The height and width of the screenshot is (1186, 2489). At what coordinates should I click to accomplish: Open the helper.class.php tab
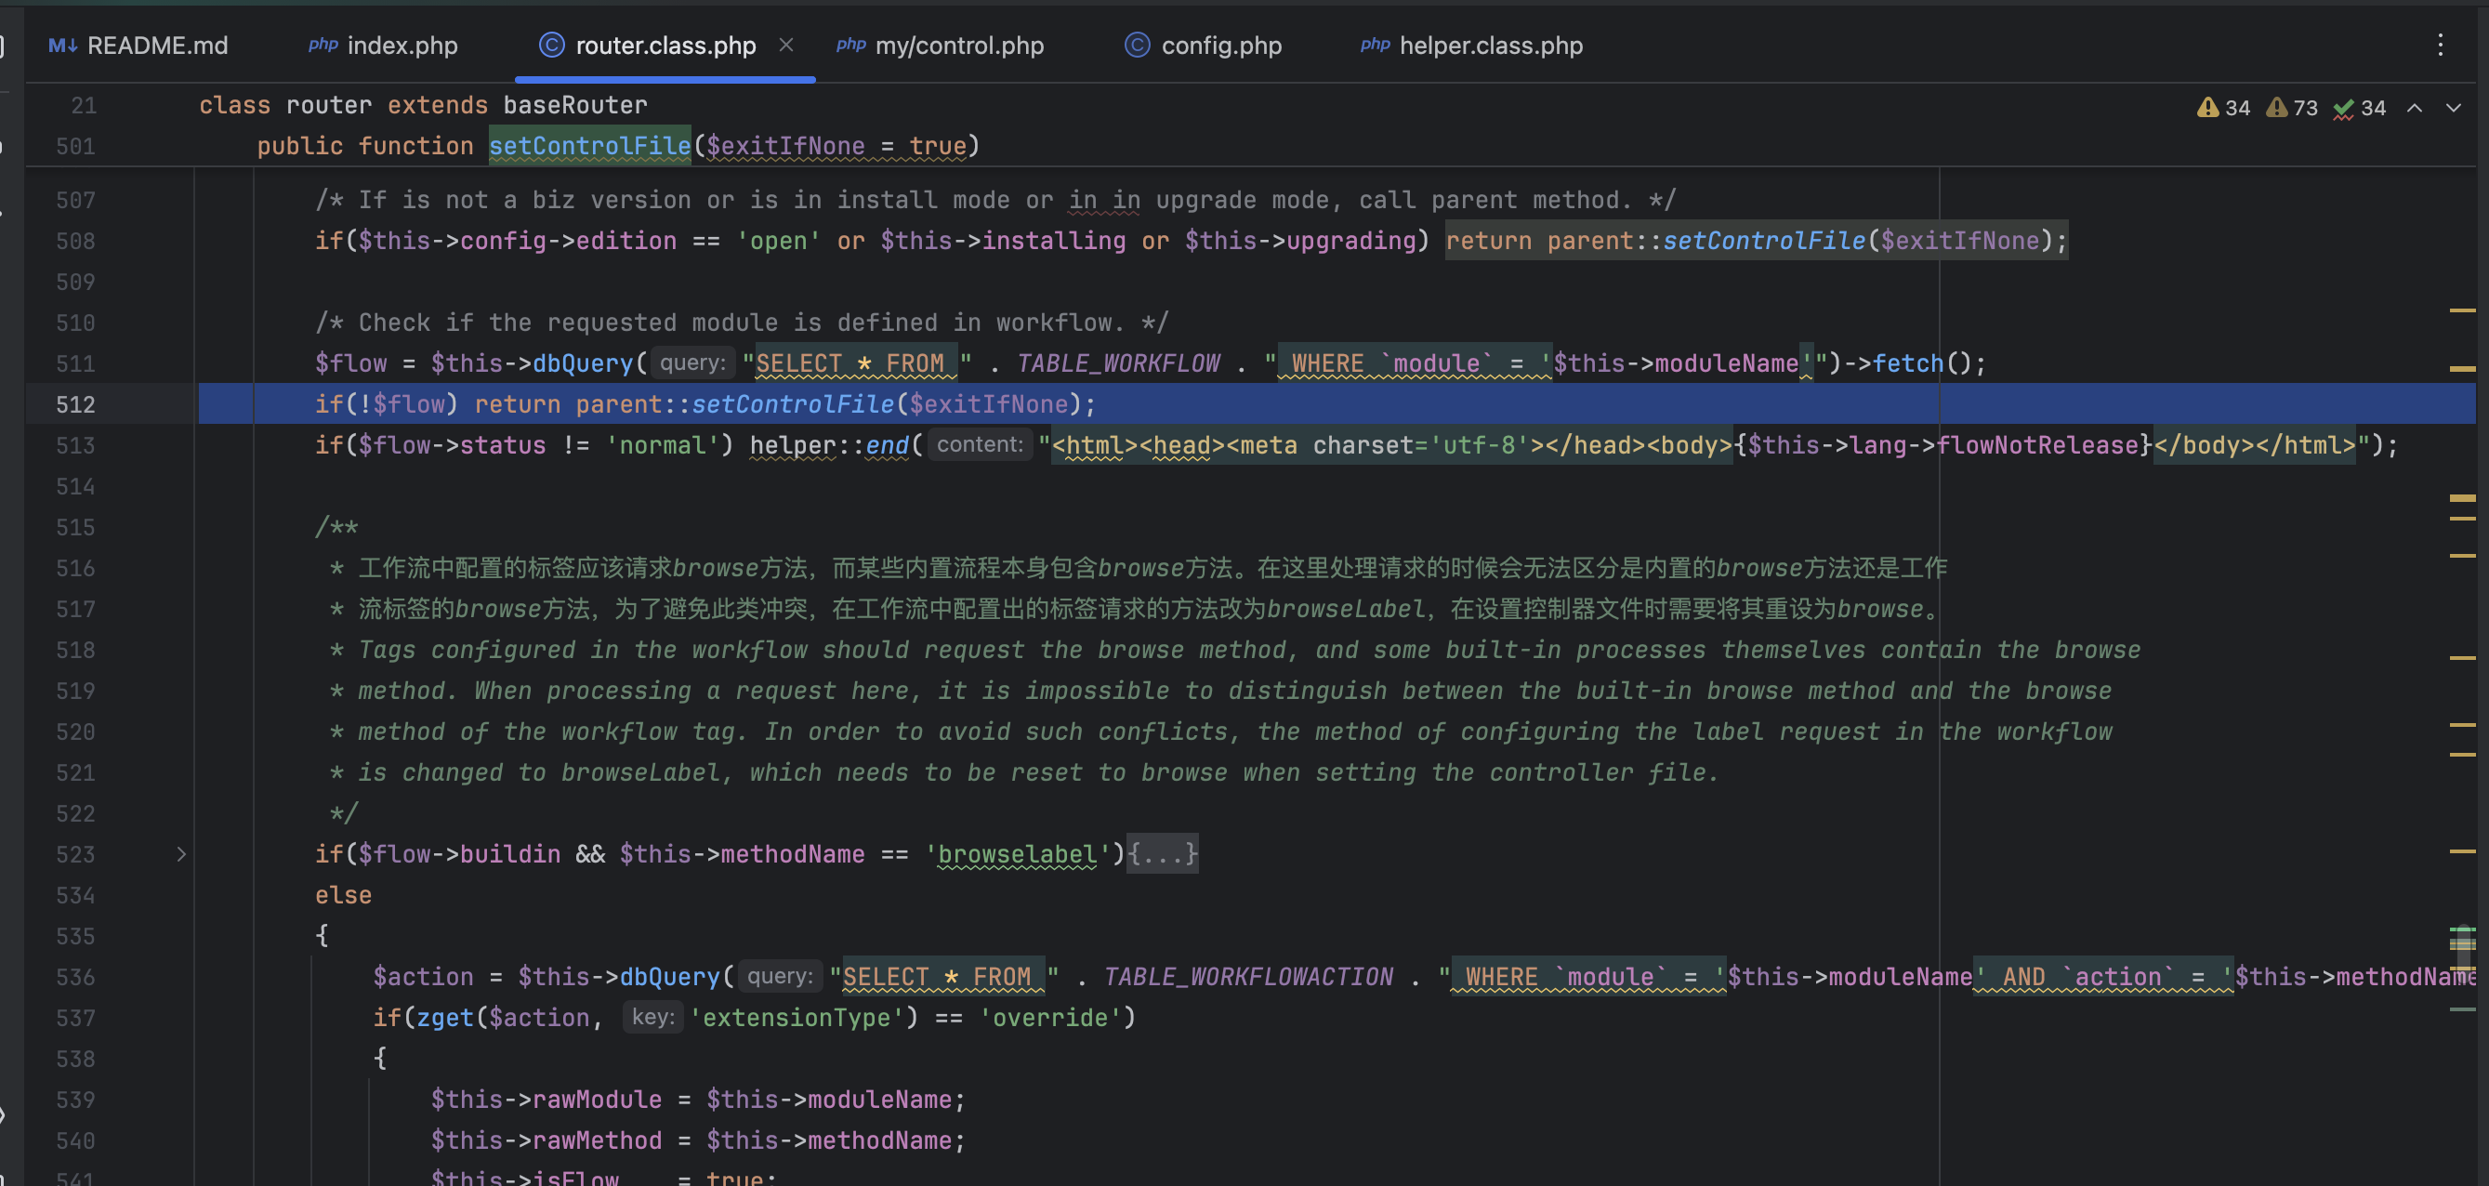coord(1490,46)
